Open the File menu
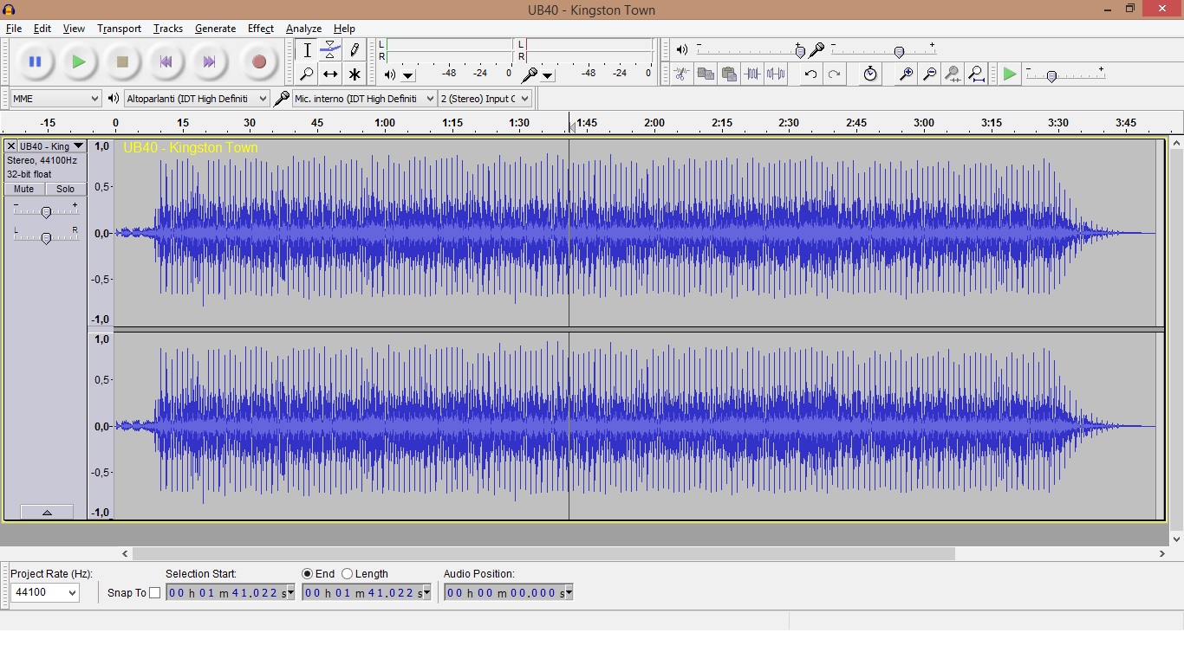1184x665 pixels. tap(14, 29)
